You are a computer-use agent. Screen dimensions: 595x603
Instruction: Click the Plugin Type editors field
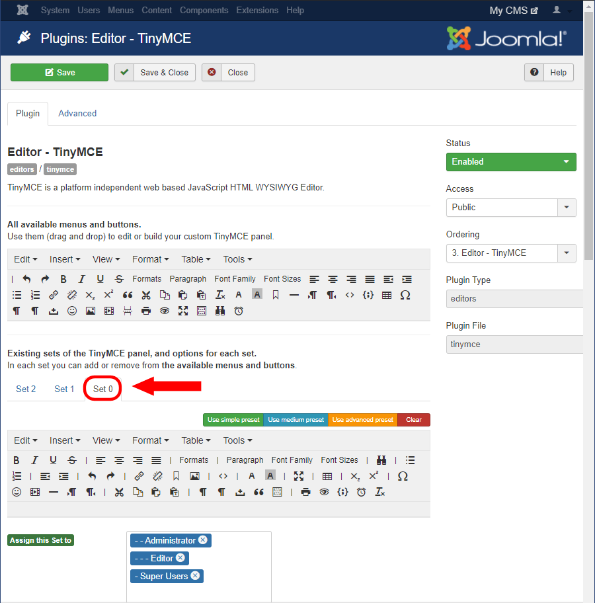514,299
